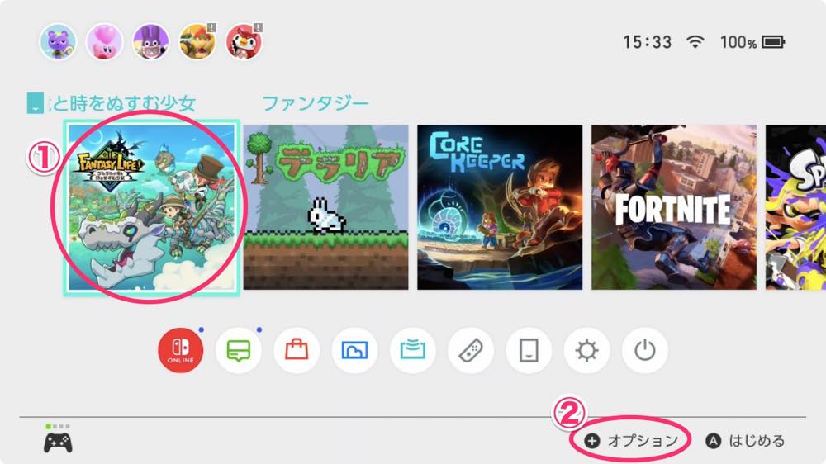Select the Fantasy Life game tile
This screenshot has width=826, height=464.
point(152,207)
